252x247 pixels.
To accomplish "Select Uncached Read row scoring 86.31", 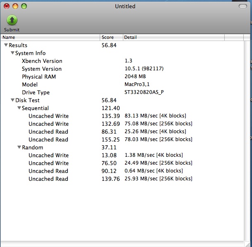I will pyautogui.click(x=122, y=132).
